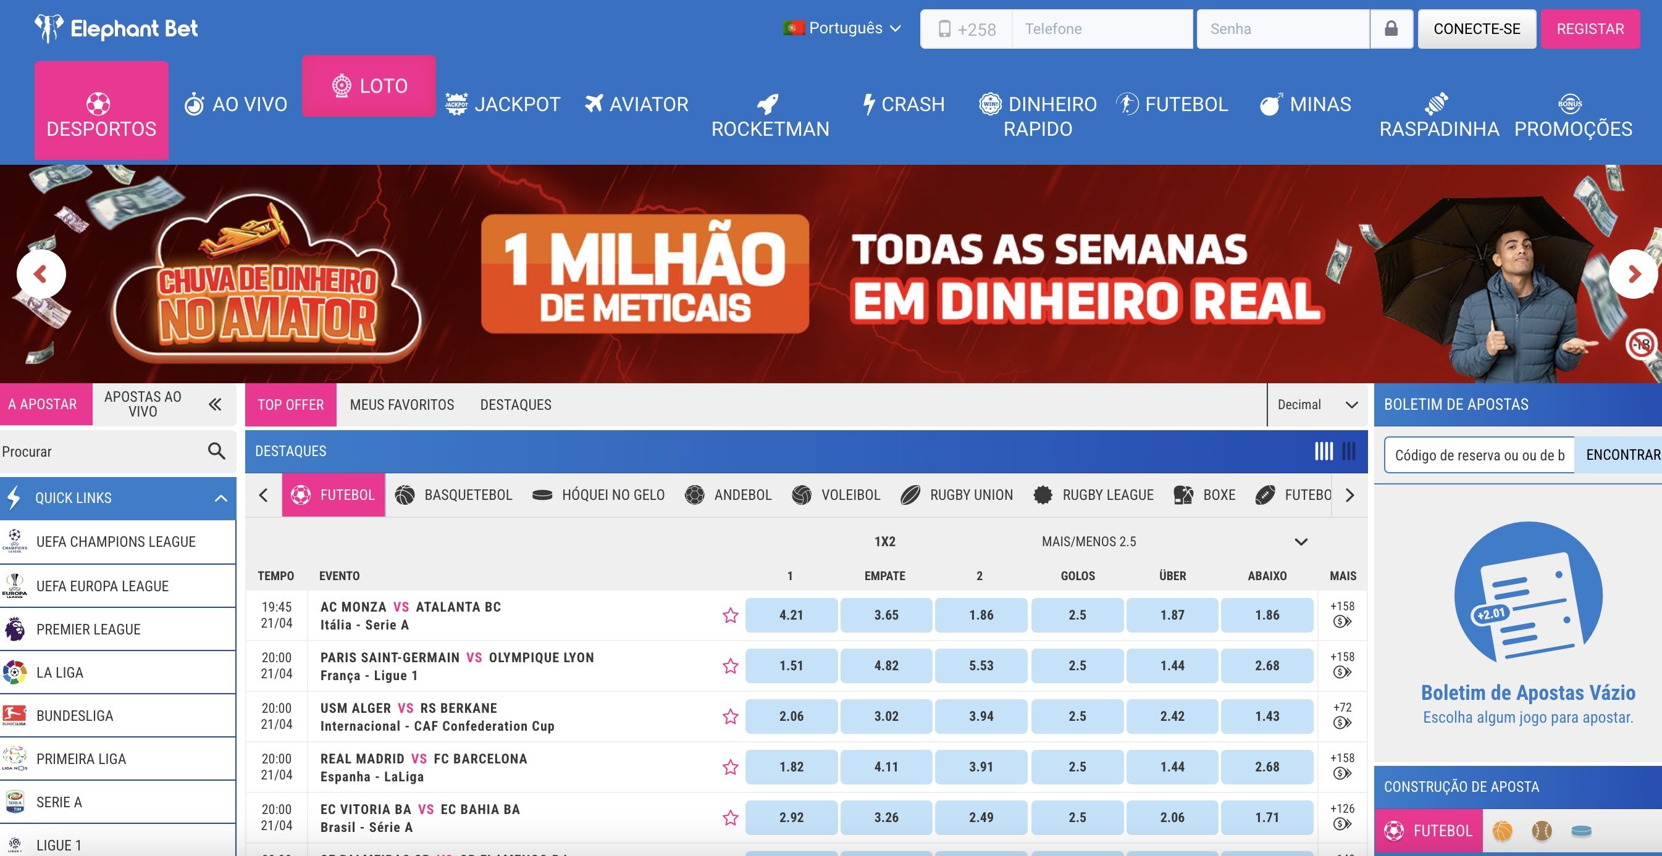Screen dimensions: 1662x856
Task: Switch to four-column layout icon in Destaques
Action: click(1324, 451)
